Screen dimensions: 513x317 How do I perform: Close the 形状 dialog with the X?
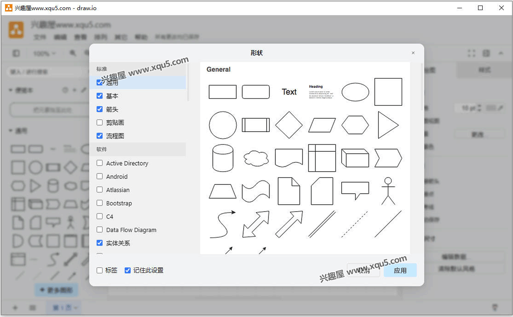click(x=413, y=53)
